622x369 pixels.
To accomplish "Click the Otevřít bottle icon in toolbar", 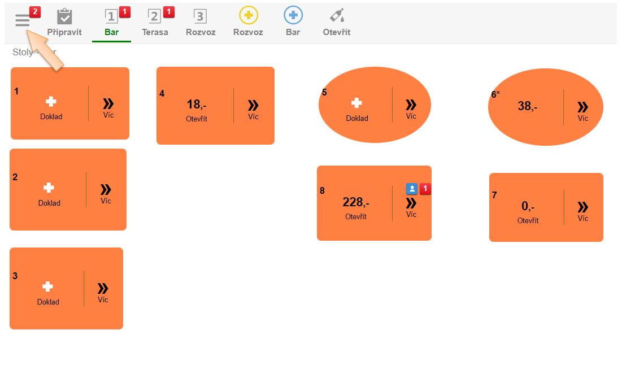I will tap(337, 16).
